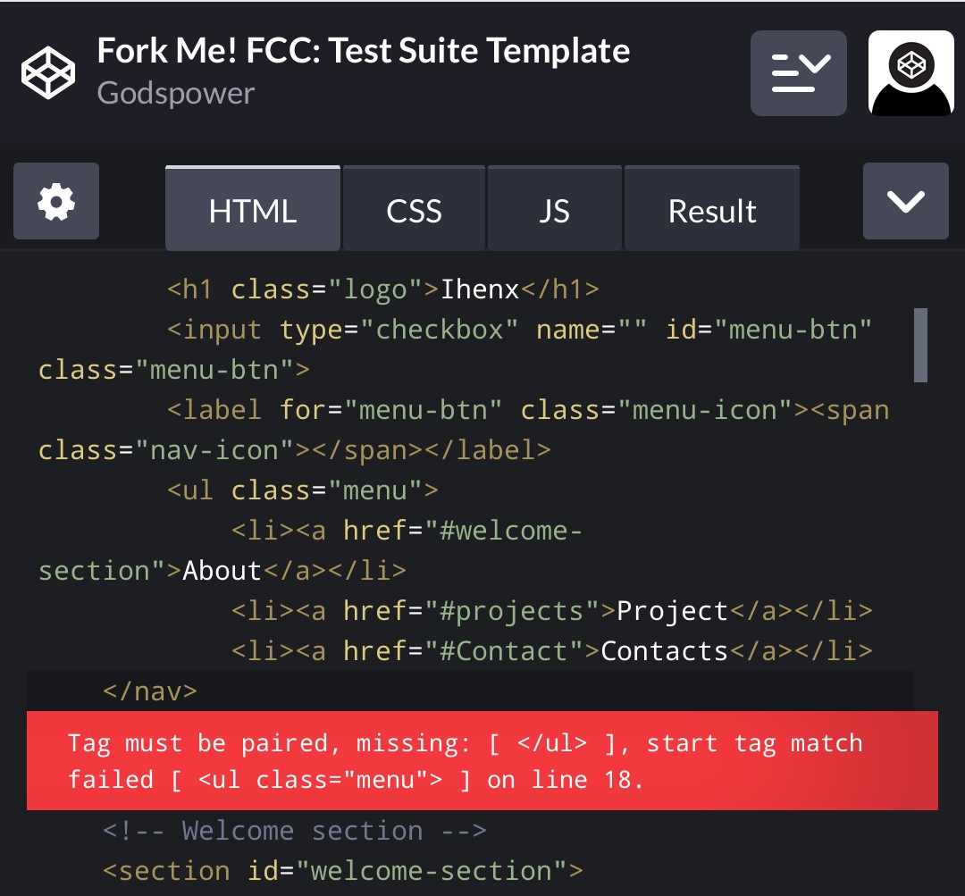Click the pen title 'Fork Me! FCC: Test Suite Template'
The image size is (965, 896).
[x=363, y=50]
